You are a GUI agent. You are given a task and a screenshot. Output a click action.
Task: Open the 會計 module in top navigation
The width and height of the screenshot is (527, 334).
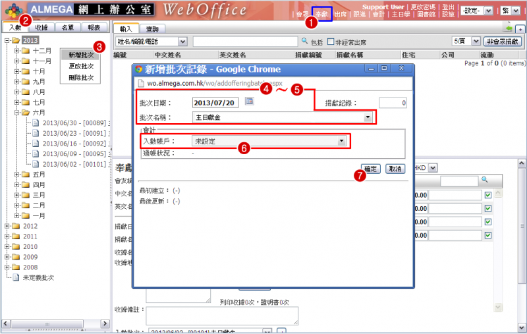pos(378,14)
